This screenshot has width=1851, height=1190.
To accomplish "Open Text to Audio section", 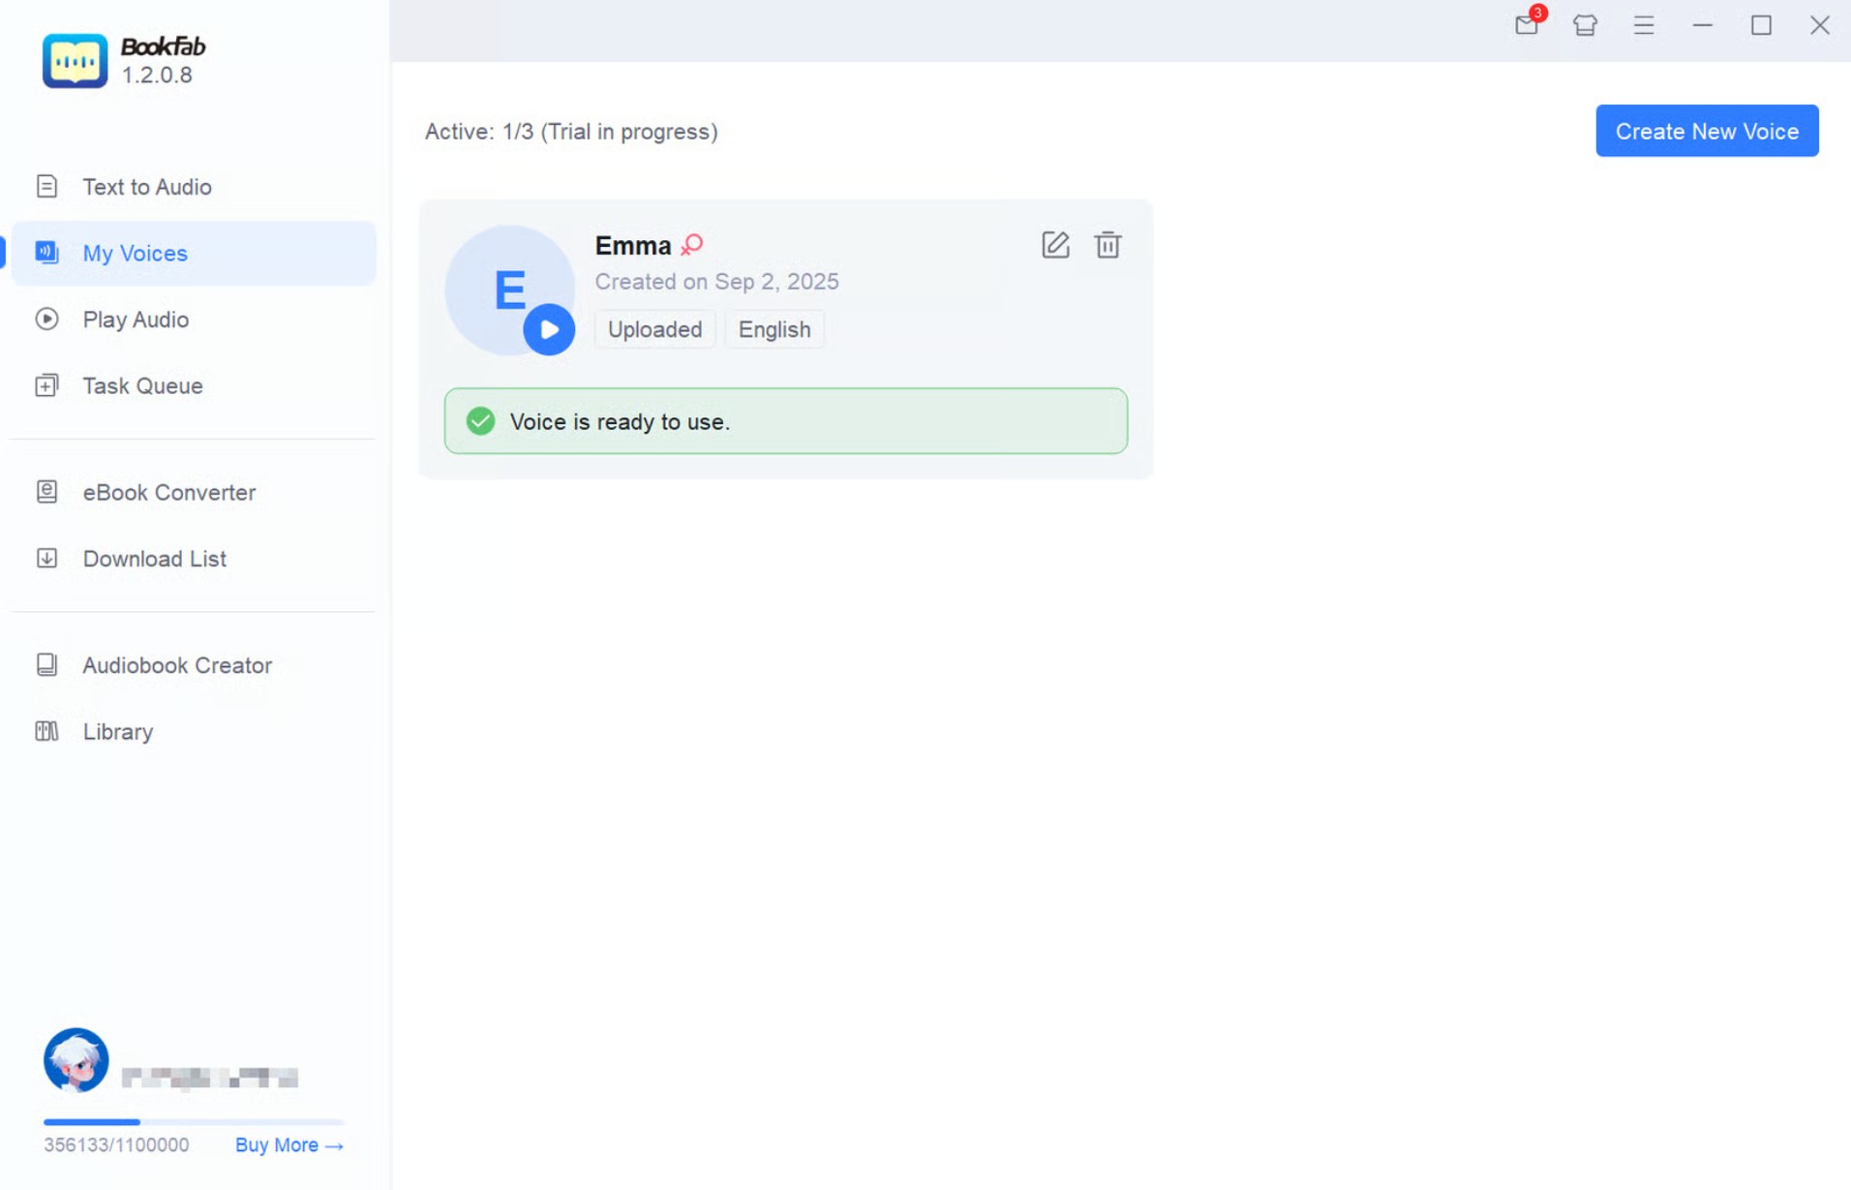I will [x=147, y=187].
